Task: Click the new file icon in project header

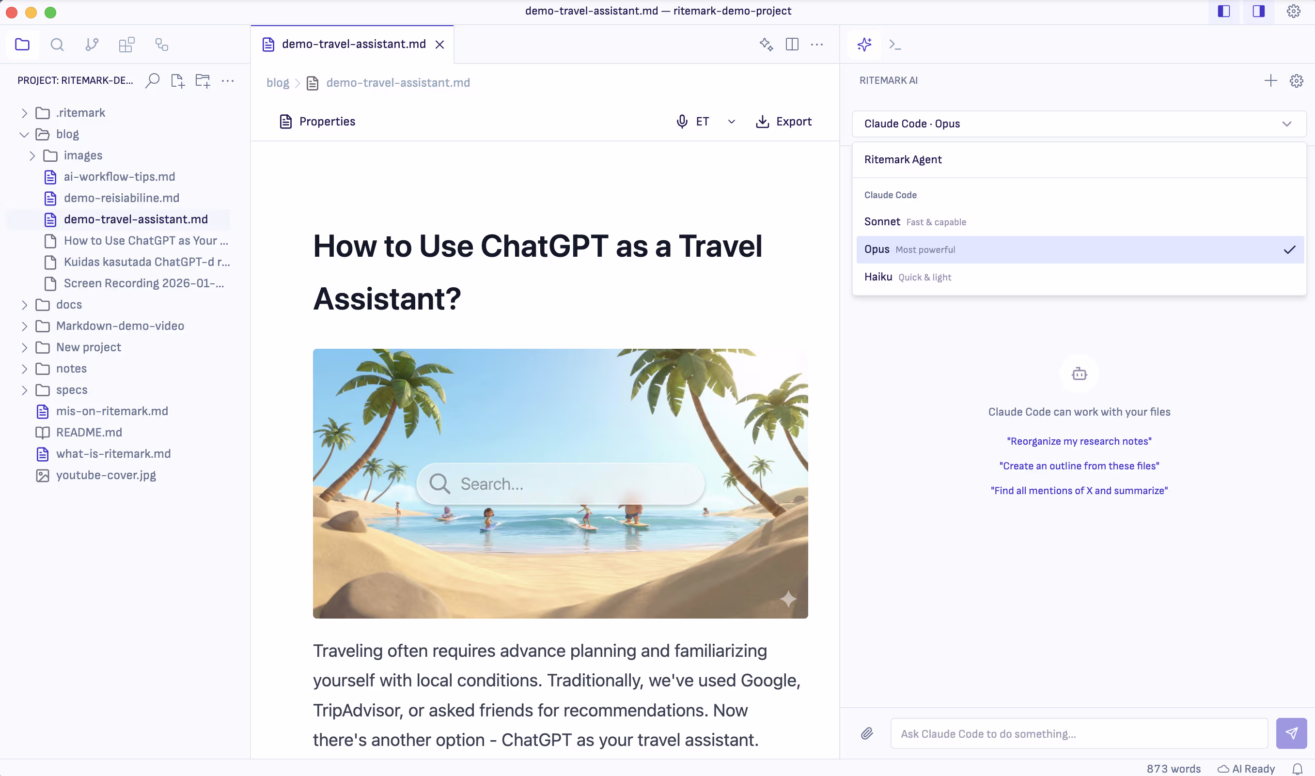Action: click(177, 80)
